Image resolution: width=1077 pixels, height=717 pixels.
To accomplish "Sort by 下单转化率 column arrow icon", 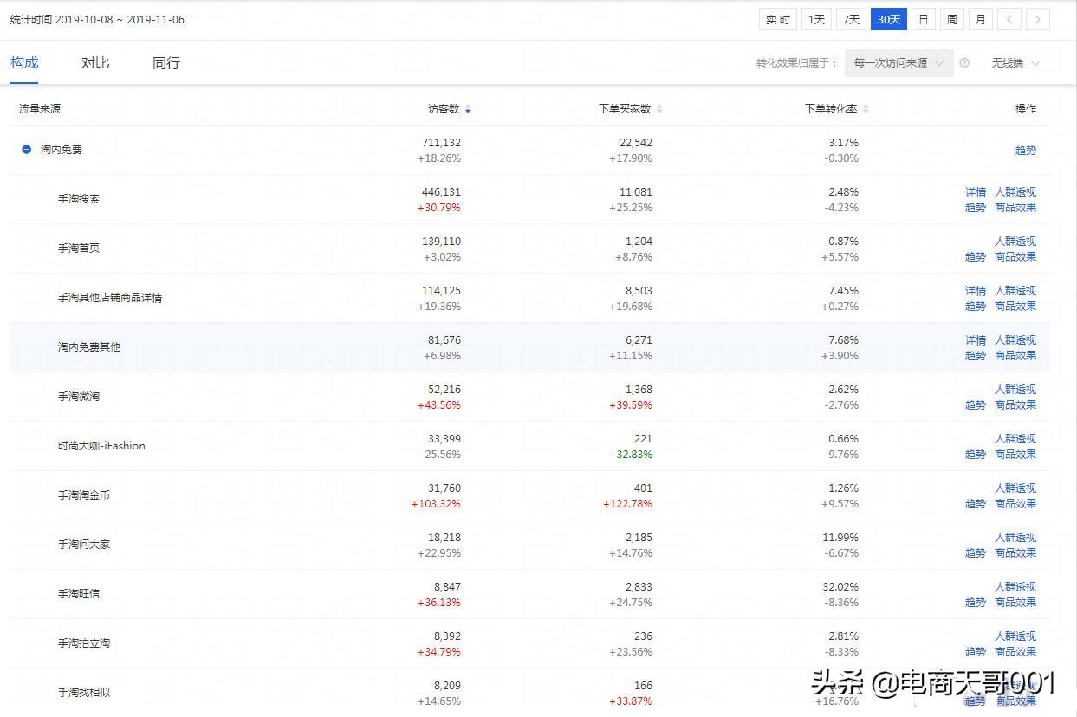I will click(x=866, y=109).
